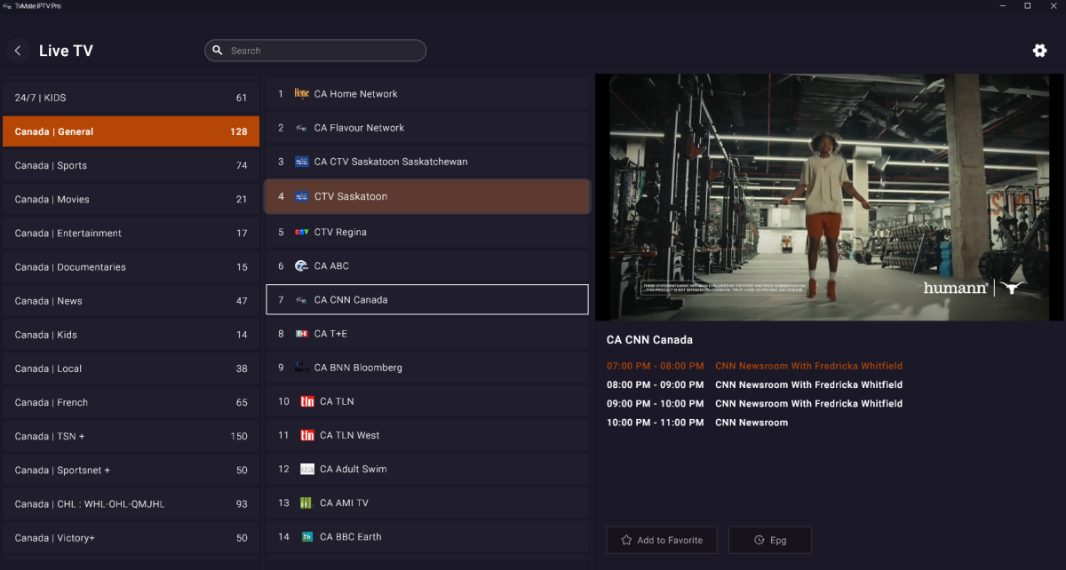Select the Canada | Sports category
Image resolution: width=1066 pixels, height=570 pixels.
(131, 166)
